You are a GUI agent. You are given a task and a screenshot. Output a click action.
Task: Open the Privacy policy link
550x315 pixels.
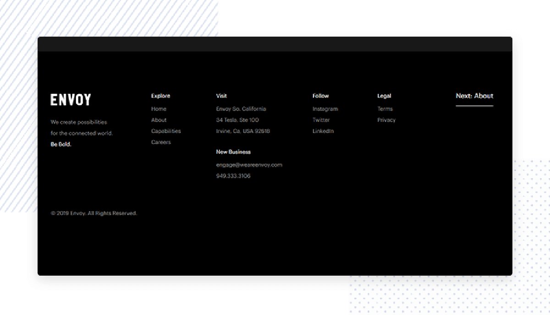(386, 120)
